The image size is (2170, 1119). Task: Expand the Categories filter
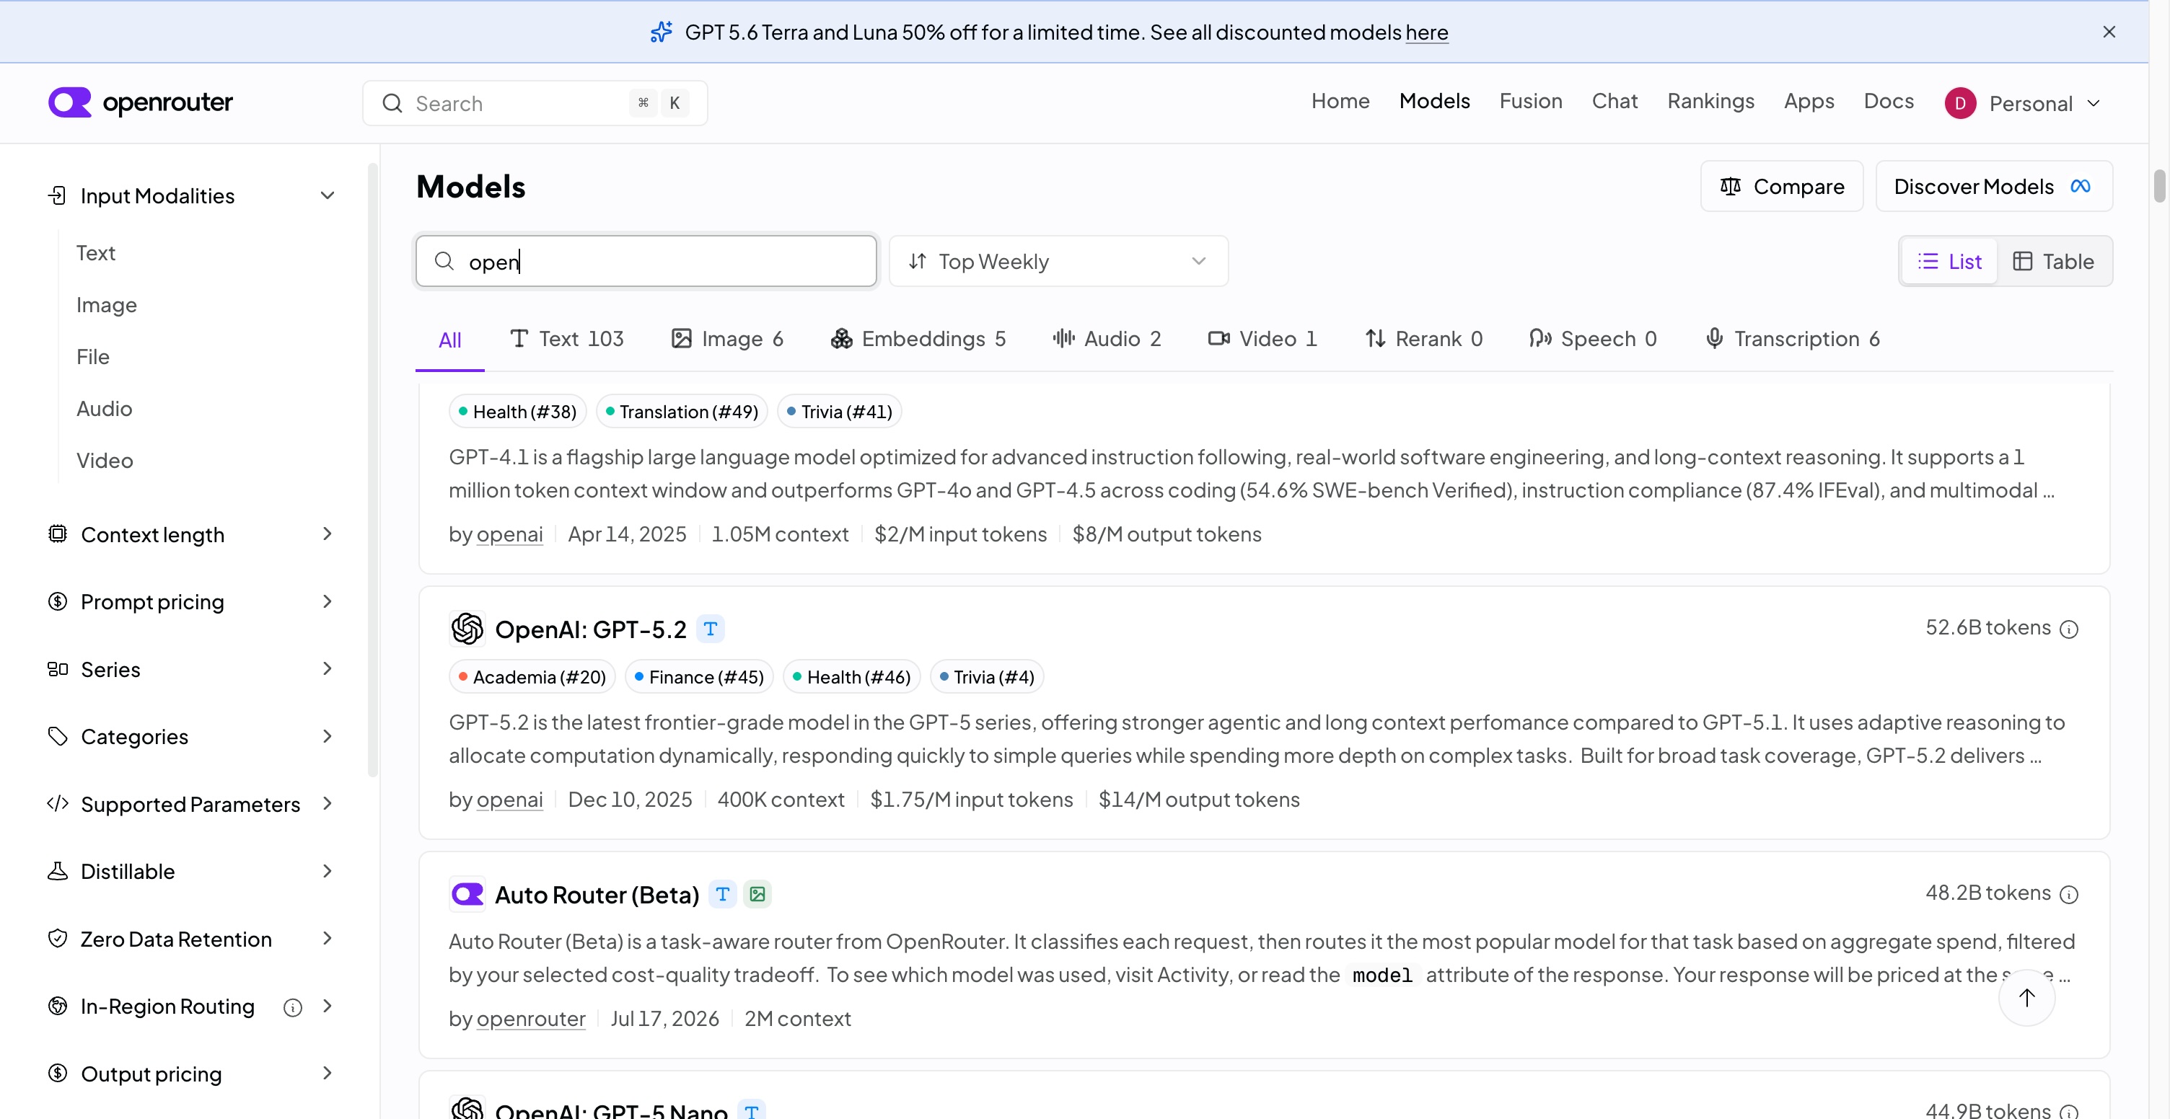(x=192, y=737)
